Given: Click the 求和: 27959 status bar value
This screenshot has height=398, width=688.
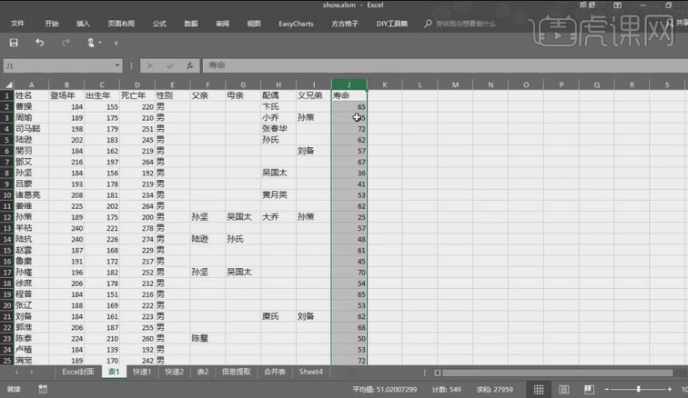Looking at the screenshot, I should [494, 389].
